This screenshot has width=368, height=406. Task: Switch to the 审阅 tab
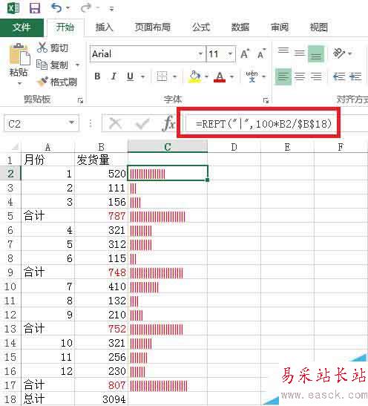[x=280, y=27]
